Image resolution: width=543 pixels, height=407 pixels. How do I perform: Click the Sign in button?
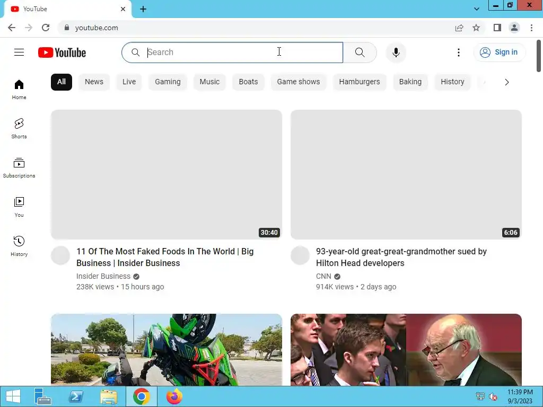500,52
